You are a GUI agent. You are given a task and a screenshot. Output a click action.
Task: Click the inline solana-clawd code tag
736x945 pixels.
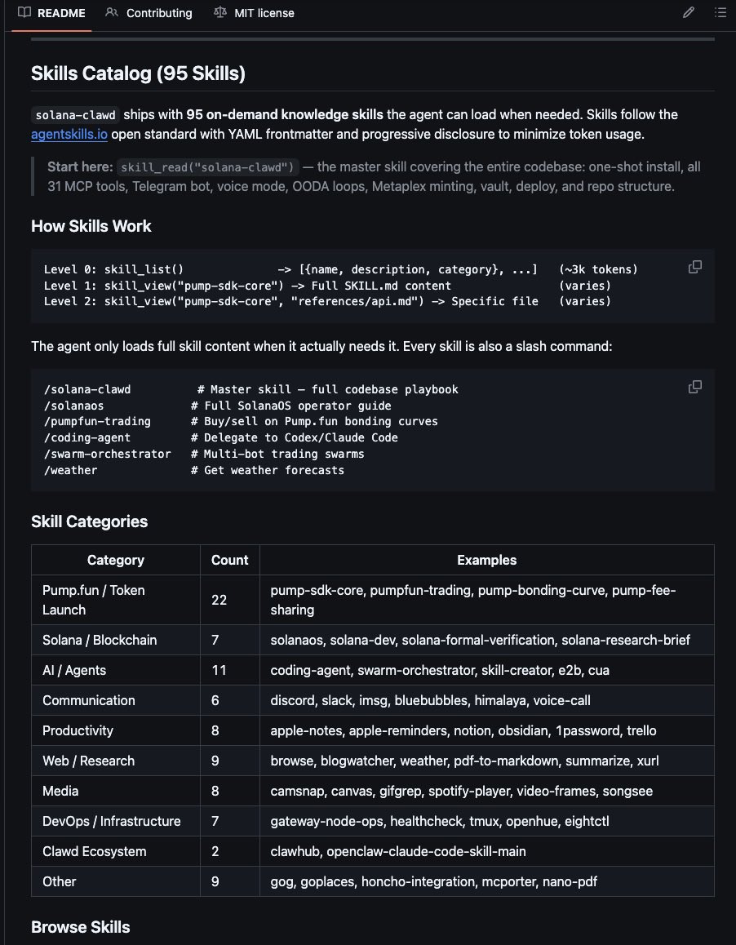pyautogui.click(x=75, y=114)
